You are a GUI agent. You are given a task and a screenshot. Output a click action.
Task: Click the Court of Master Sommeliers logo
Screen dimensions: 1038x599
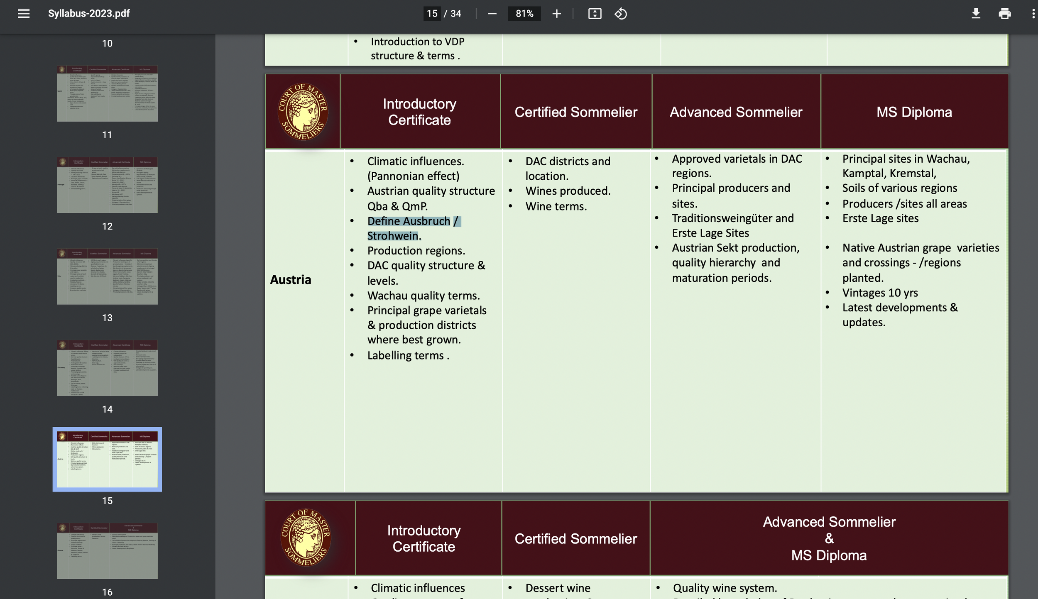point(303,112)
